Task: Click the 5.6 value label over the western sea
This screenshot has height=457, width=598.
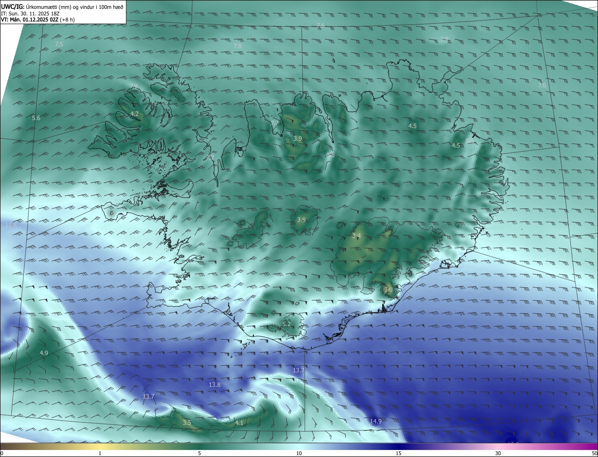Action: click(x=36, y=118)
